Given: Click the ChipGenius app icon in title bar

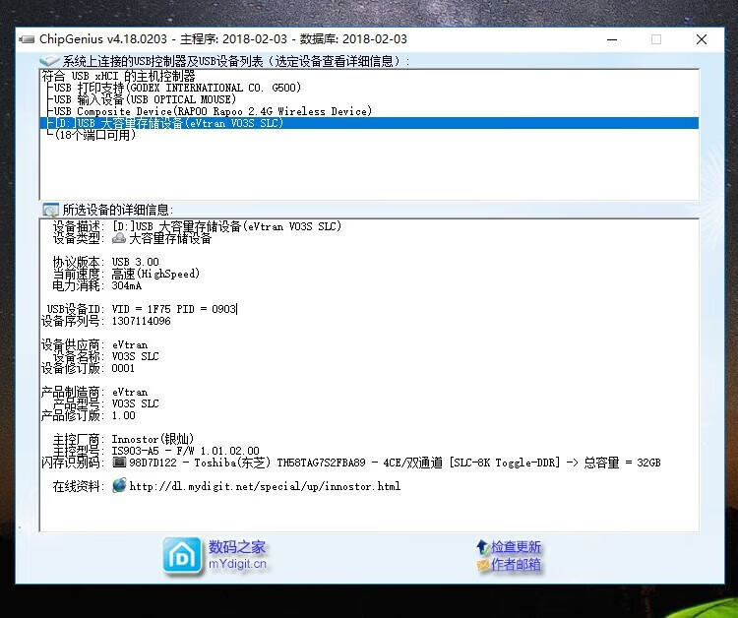Looking at the screenshot, I should (27, 39).
